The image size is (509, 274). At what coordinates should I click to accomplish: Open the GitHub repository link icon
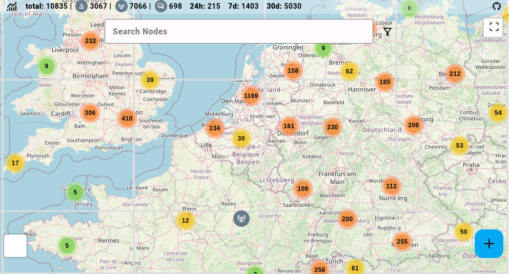pos(496,6)
